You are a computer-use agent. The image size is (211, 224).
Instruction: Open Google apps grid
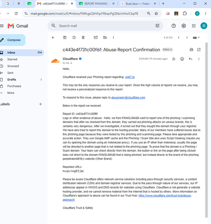[x=194, y=26]
